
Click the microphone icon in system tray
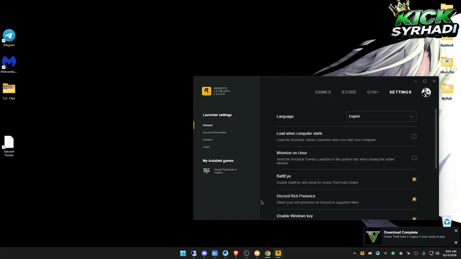click(424, 253)
